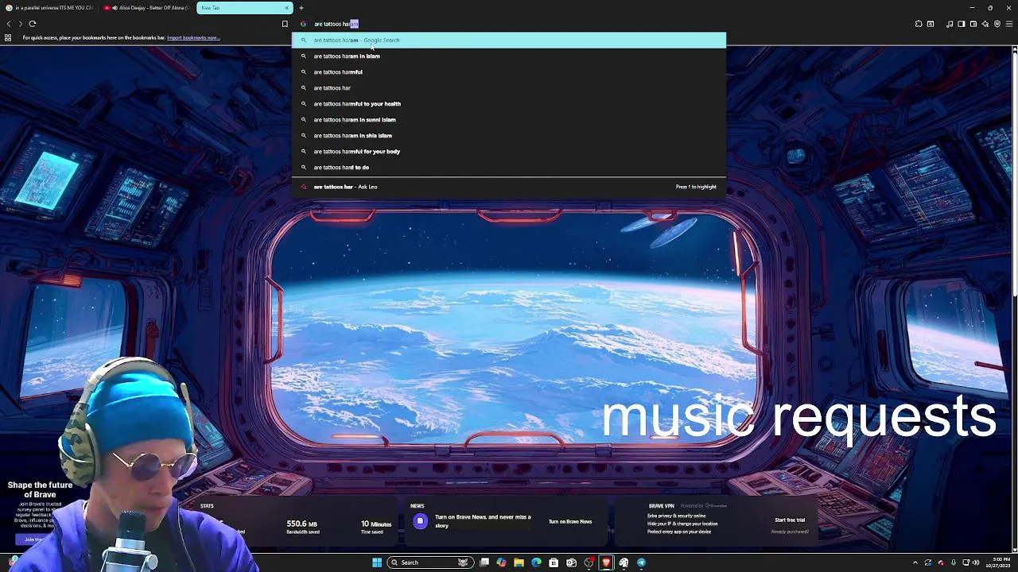Open the Brave Wallet icon

point(973,24)
